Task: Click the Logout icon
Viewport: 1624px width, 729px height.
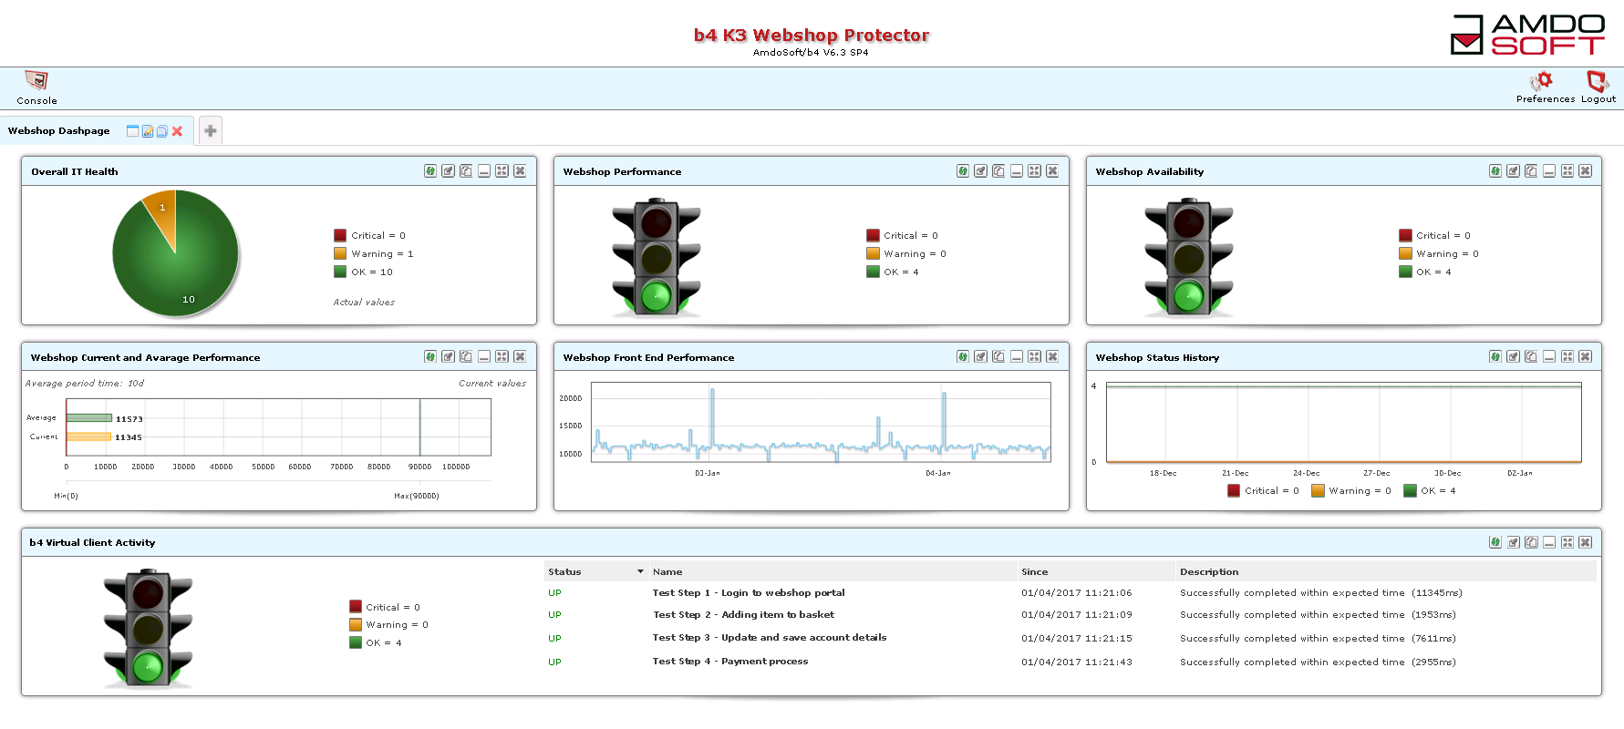Action: click(1598, 81)
